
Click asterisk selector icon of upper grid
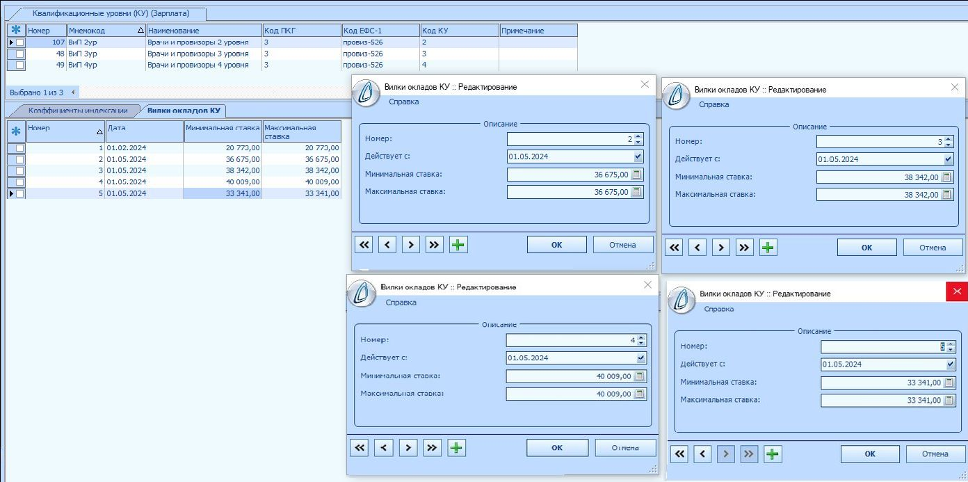point(16,31)
